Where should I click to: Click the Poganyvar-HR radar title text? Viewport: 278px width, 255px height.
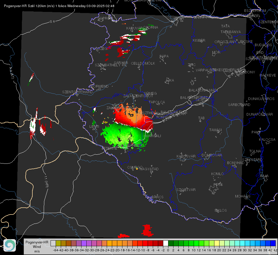coord(59,6)
